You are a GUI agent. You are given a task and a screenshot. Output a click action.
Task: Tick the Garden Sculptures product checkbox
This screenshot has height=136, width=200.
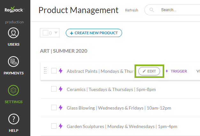(x=54, y=126)
